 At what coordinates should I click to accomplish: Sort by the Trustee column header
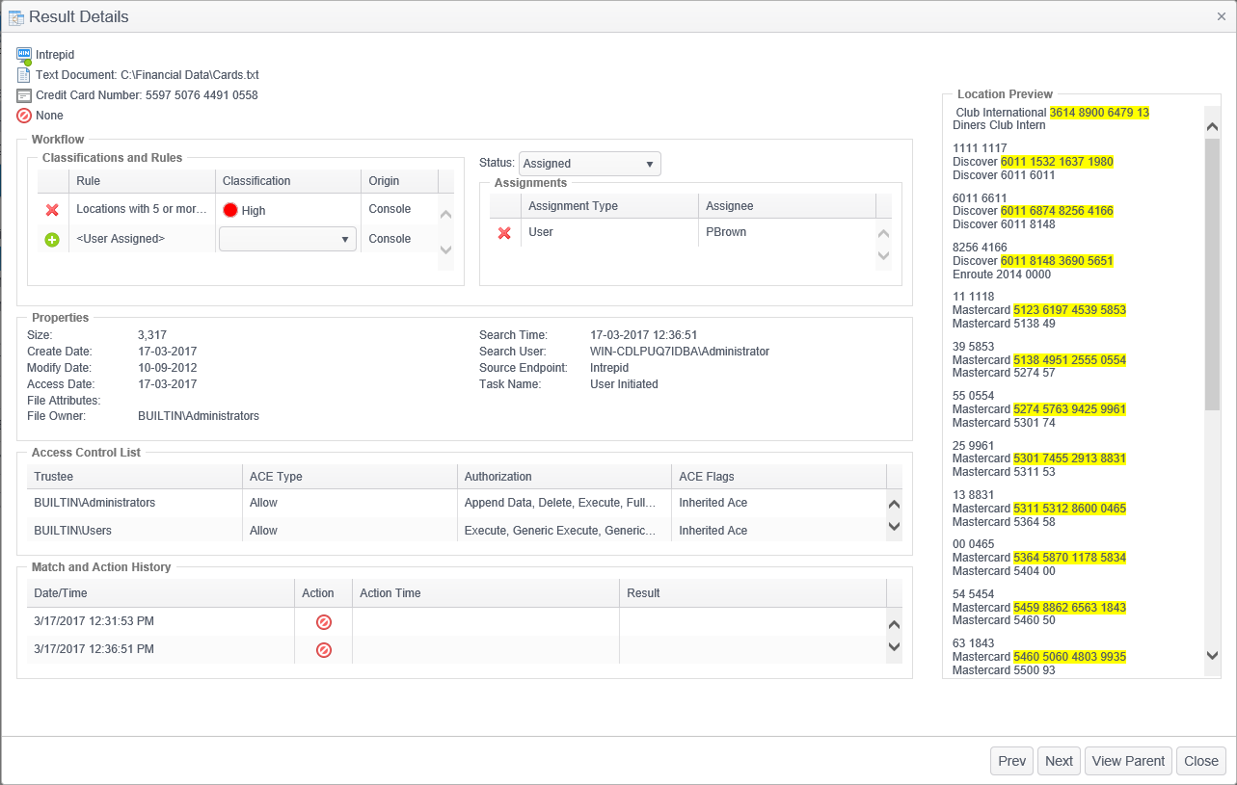(133, 476)
